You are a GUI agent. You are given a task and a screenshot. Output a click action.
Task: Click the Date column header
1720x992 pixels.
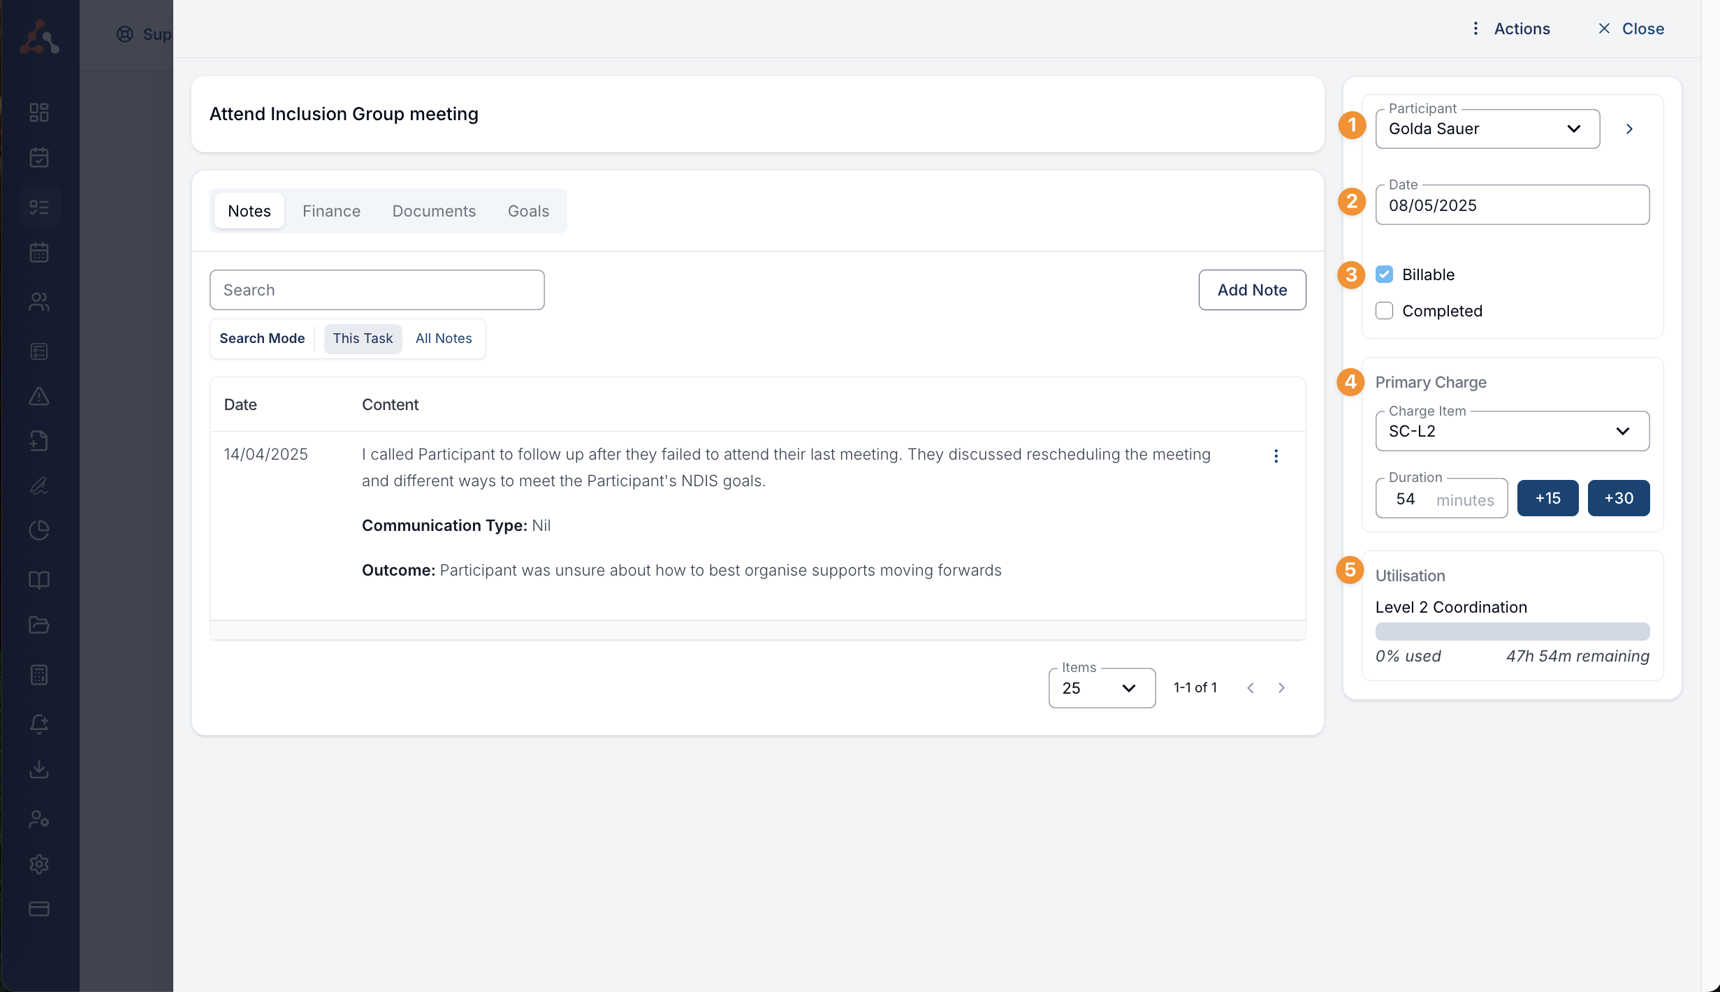240,404
